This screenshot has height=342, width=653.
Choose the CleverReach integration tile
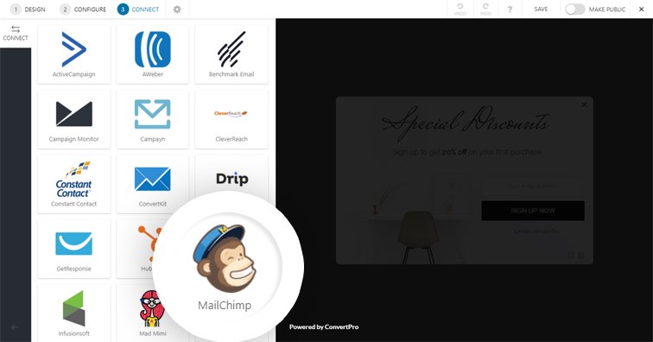point(231,119)
